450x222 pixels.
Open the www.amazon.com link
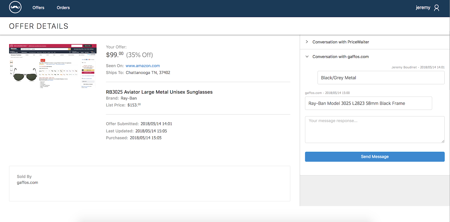(143, 66)
